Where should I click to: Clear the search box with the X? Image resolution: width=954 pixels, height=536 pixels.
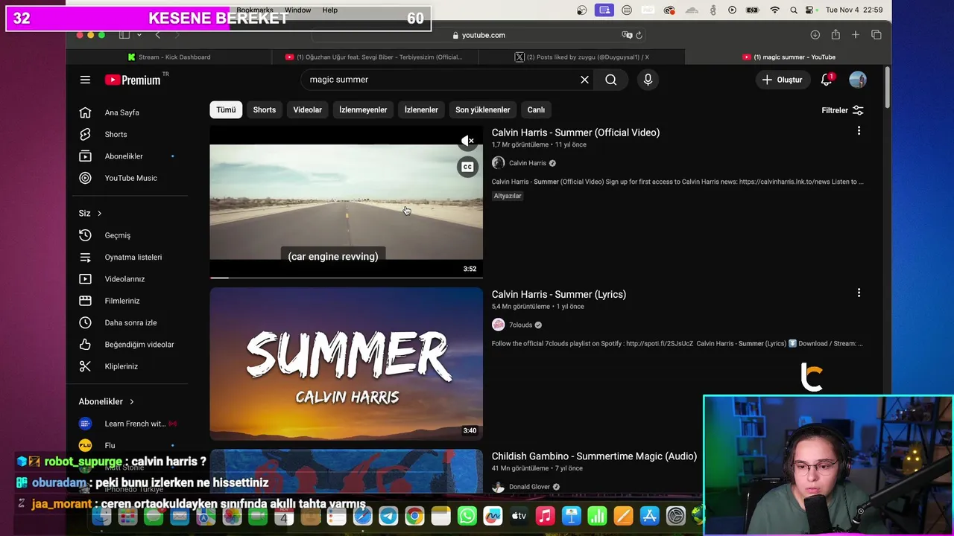click(x=584, y=80)
